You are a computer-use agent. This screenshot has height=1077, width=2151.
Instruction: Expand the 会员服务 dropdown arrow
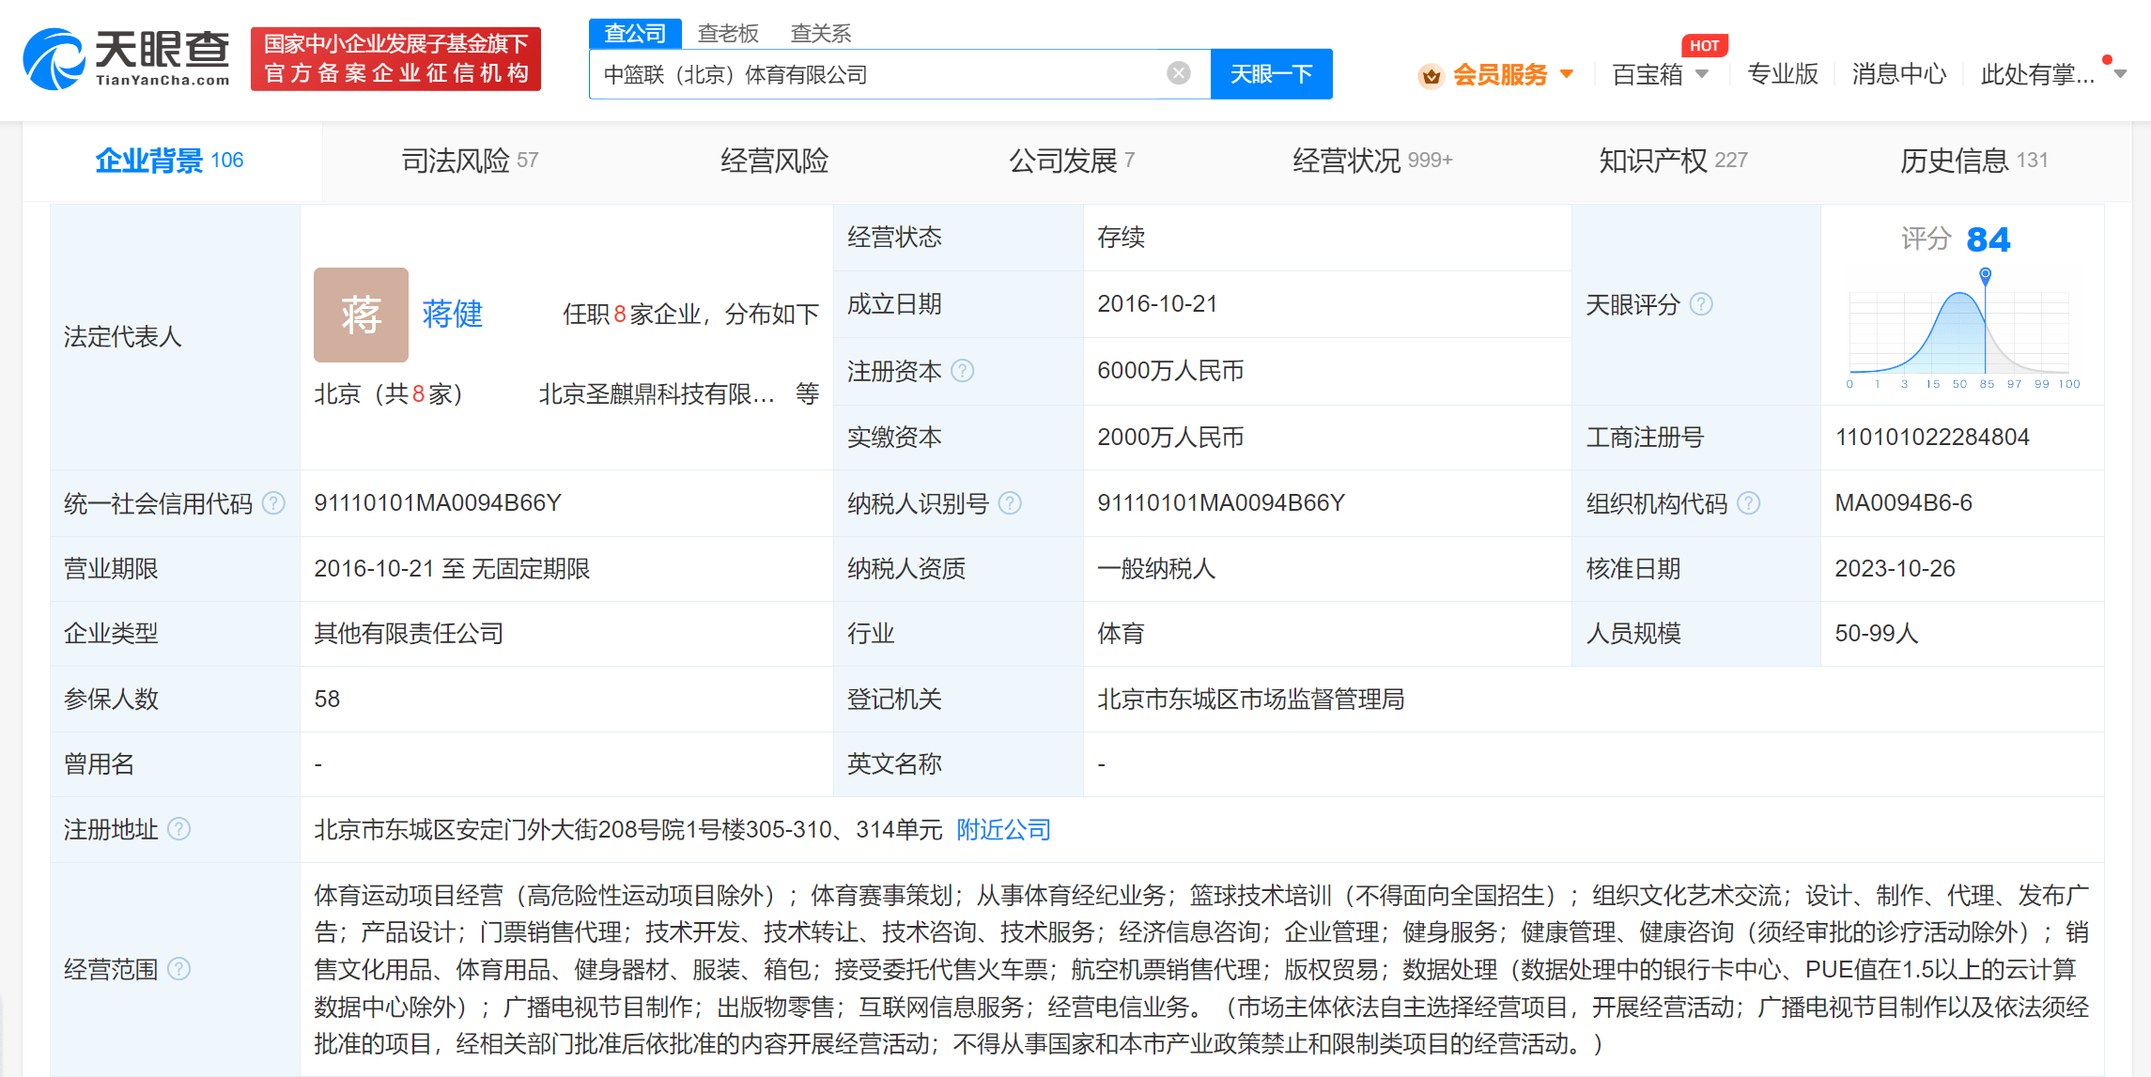click(x=1567, y=73)
